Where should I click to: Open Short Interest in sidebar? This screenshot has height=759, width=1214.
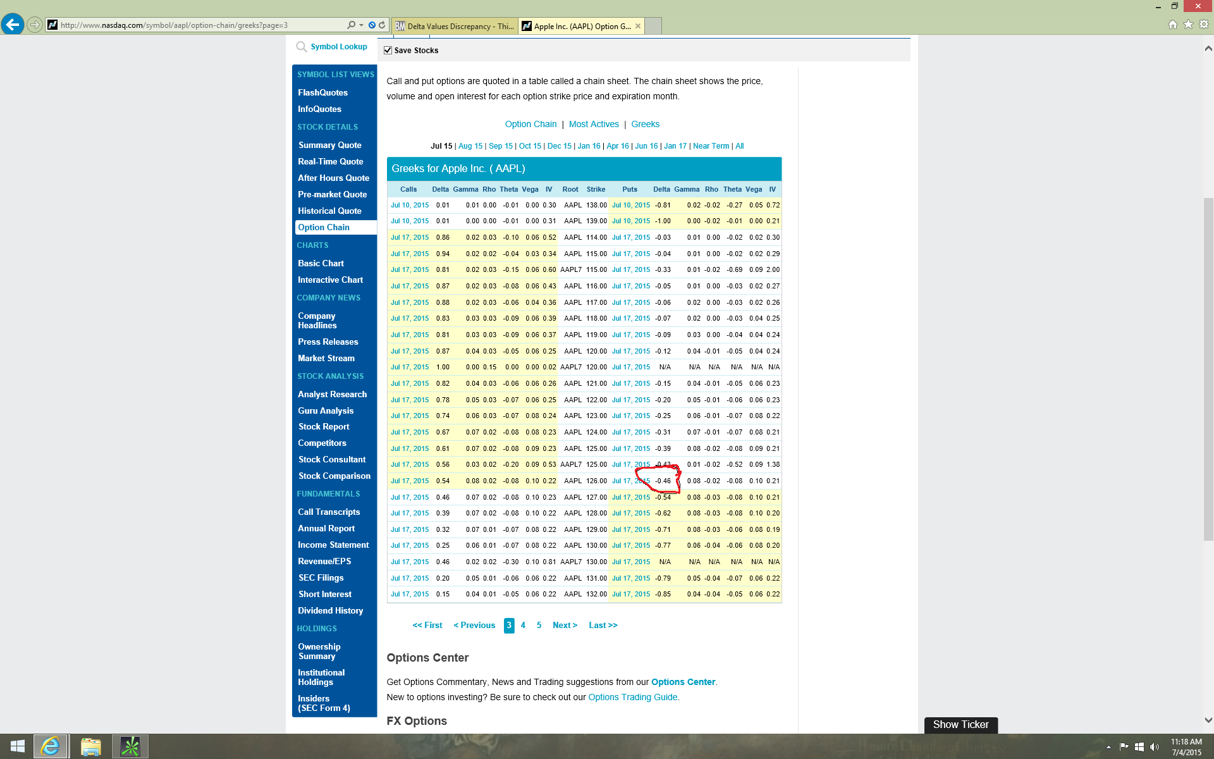(325, 594)
